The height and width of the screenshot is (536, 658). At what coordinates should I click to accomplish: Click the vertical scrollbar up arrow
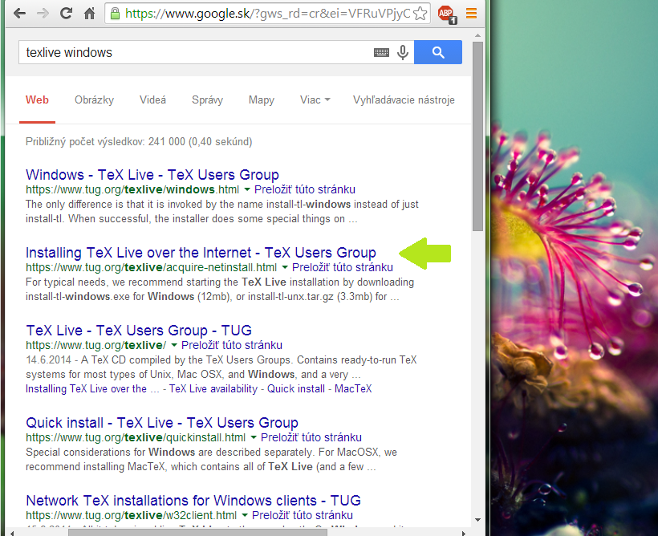click(477, 36)
